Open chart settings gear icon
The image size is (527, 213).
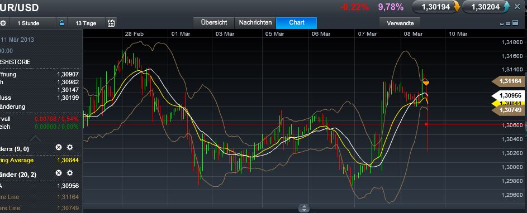(x=3, y=23)
